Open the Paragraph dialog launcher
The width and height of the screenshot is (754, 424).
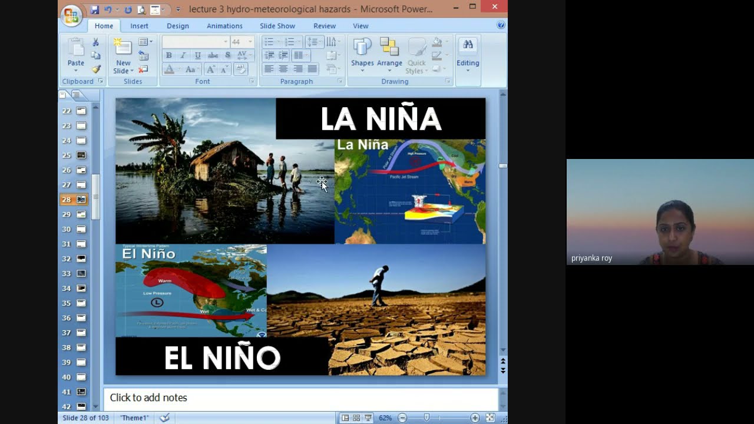pyautogui.click(x=340, y=81)
